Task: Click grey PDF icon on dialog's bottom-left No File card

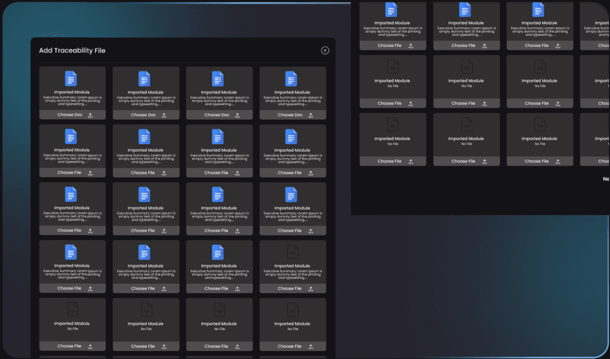Action: 72,309
